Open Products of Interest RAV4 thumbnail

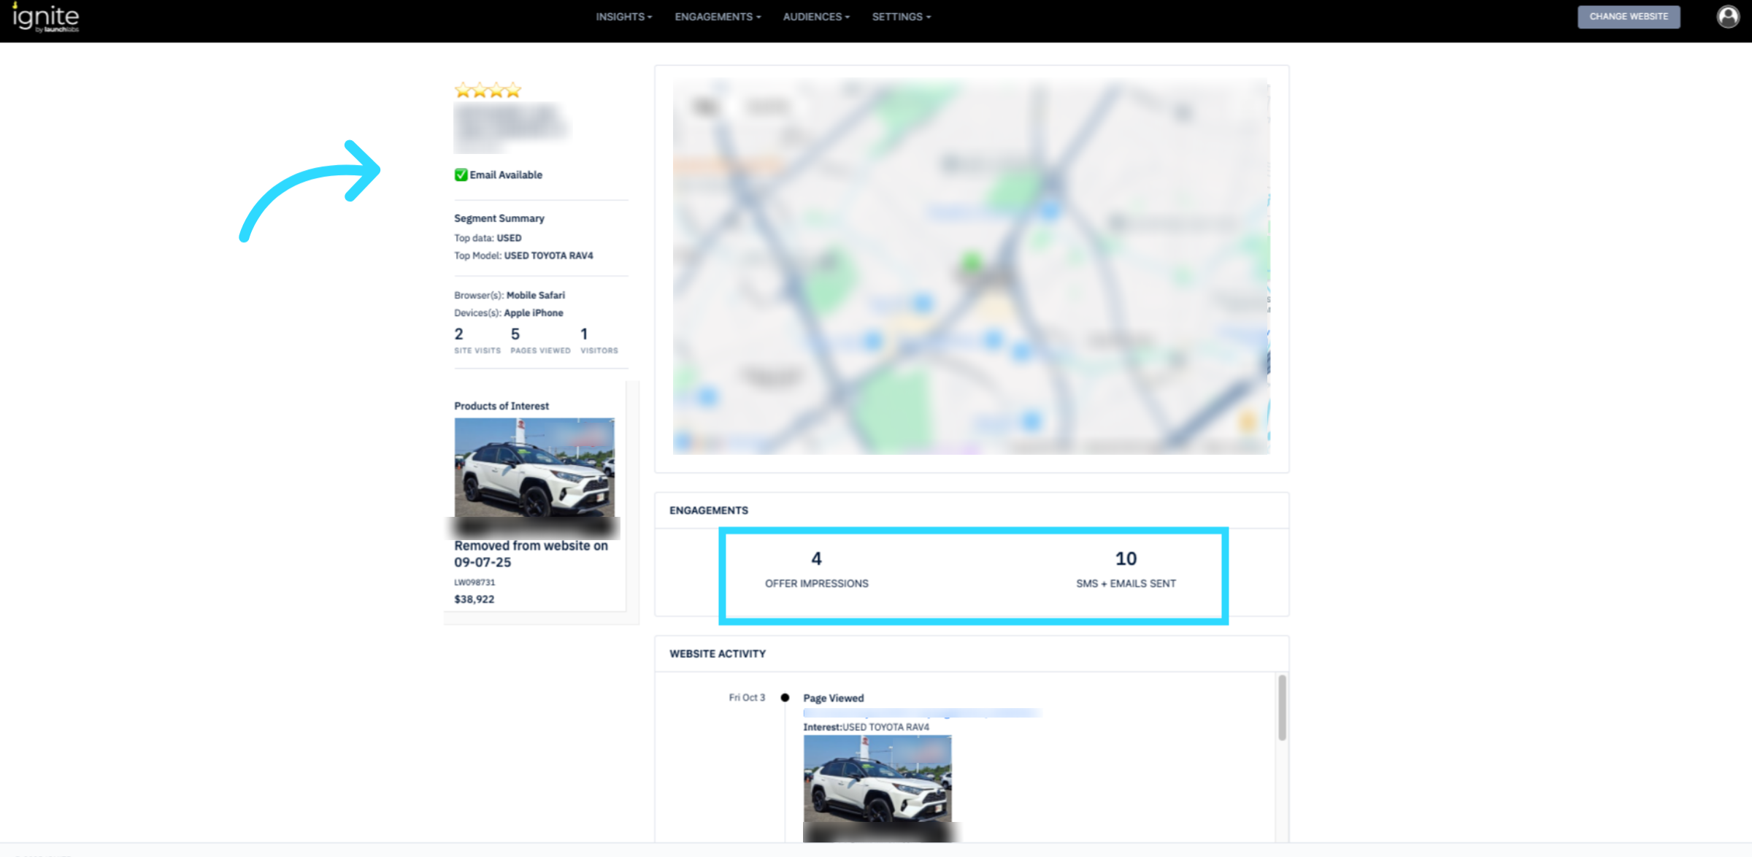(534, 467)
